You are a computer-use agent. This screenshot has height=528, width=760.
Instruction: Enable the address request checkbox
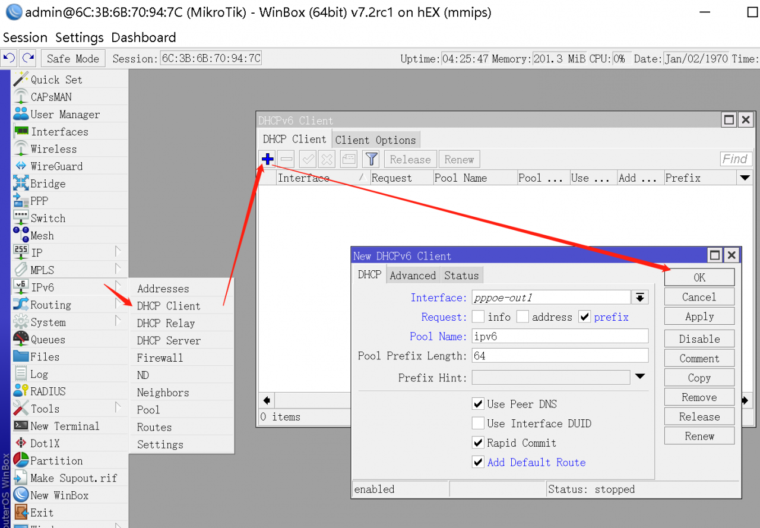click(x=522, y=317)
